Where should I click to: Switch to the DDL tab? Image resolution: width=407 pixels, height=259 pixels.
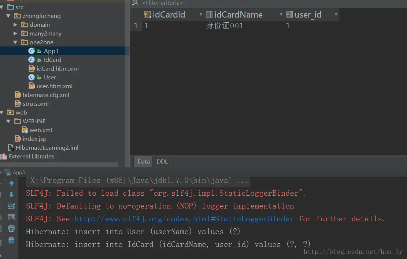[162, 162]
